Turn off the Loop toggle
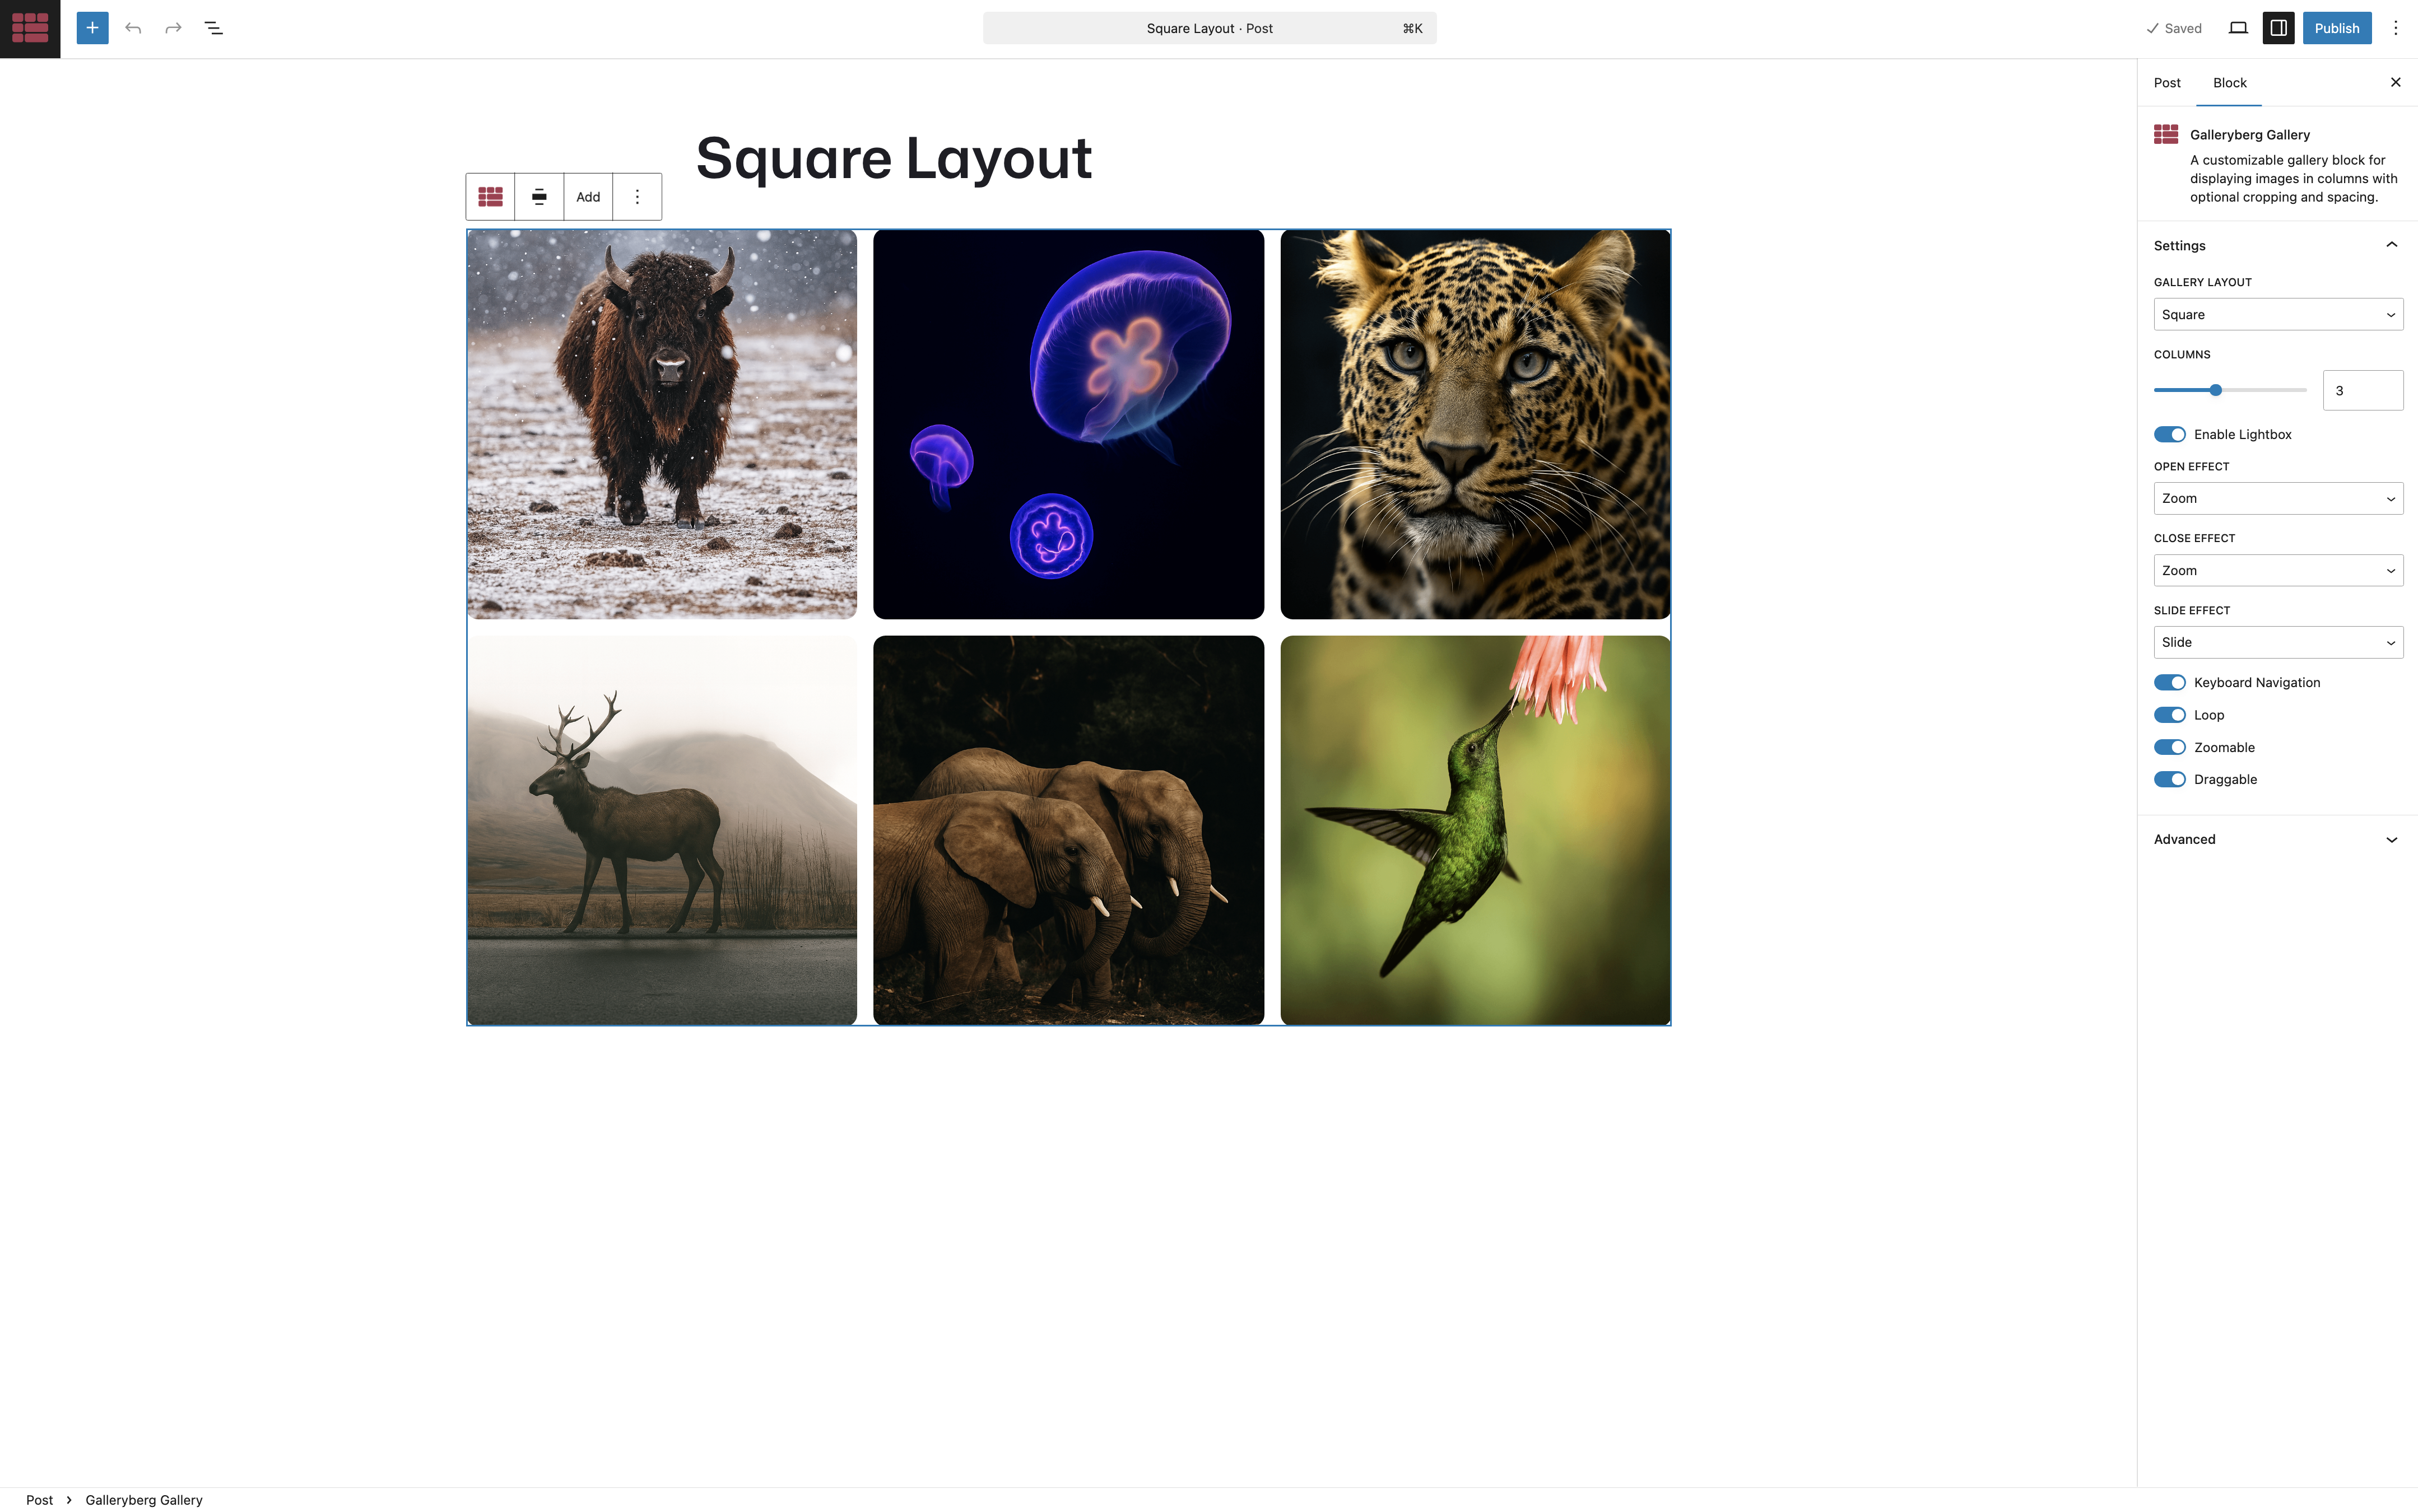Image resolution: width=2418 pixels, height=1512 pixels. tap(2169, 714)
